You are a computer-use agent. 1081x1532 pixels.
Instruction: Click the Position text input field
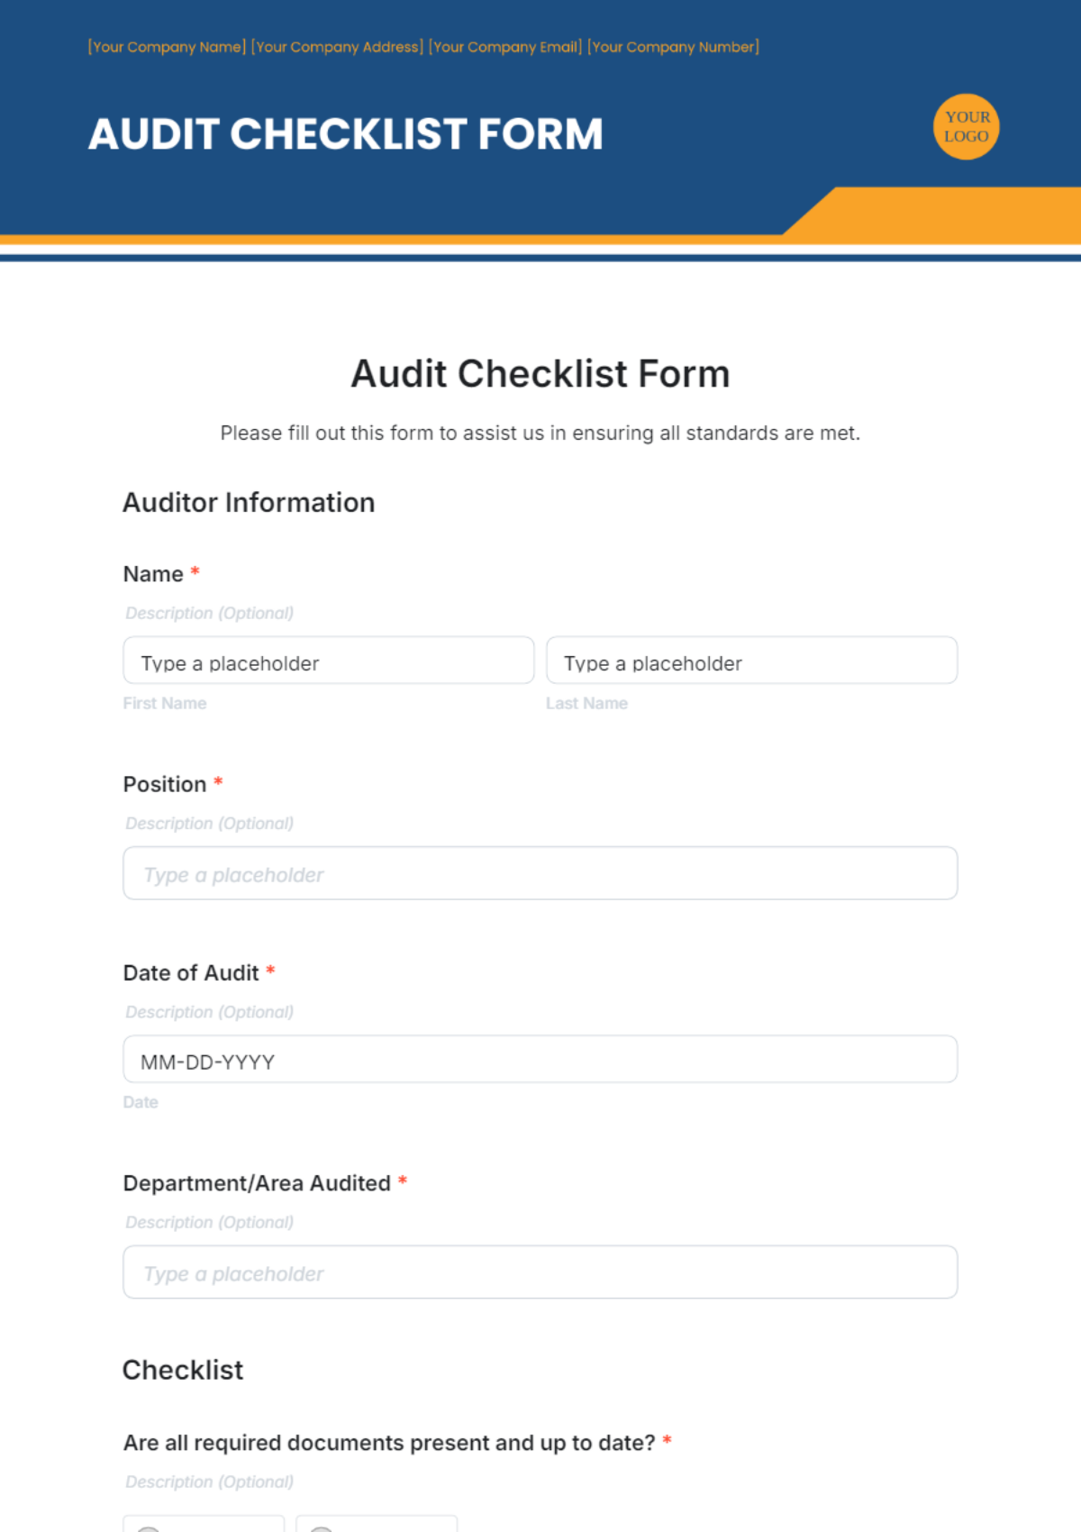(x=540, y=872)
